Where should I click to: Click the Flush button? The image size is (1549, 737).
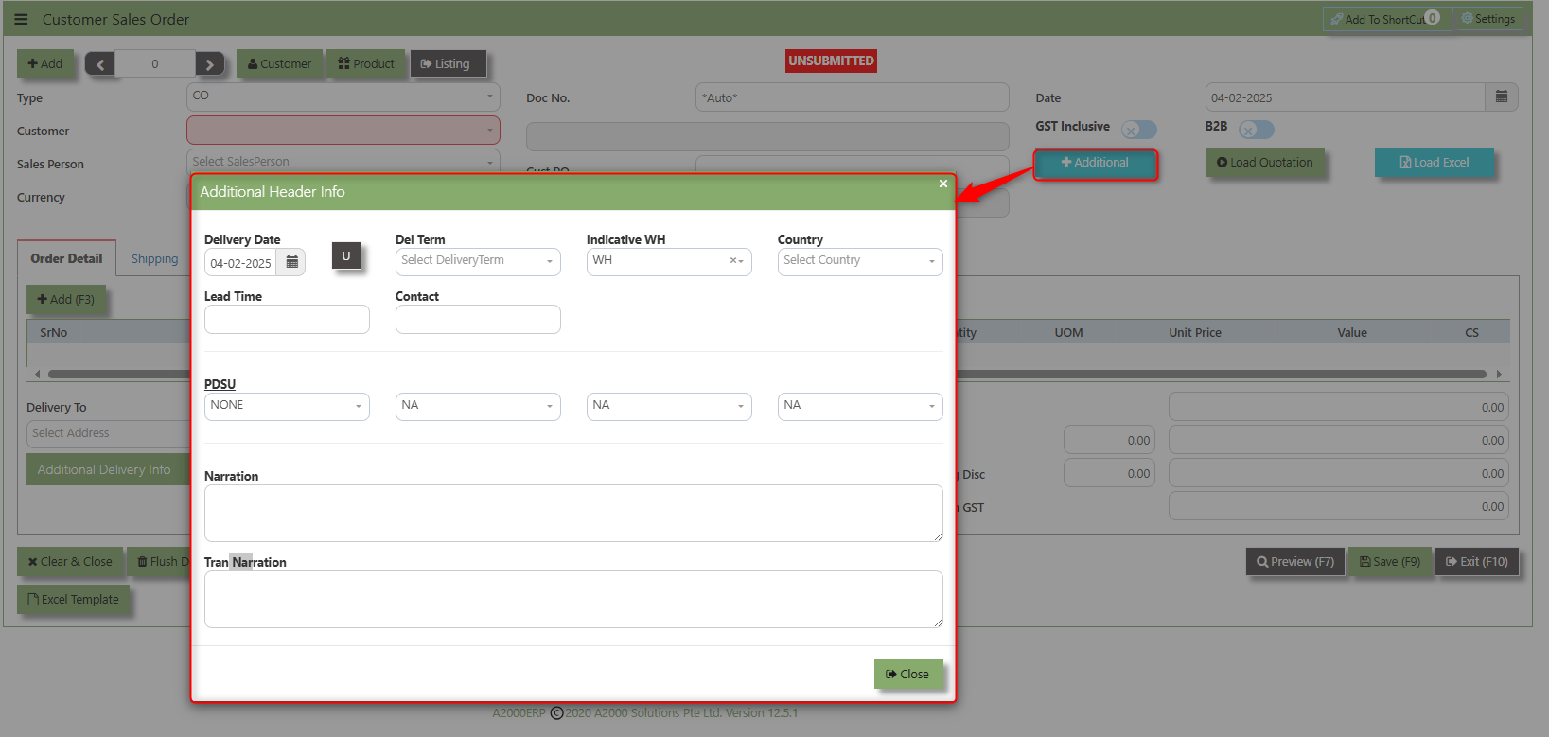159,561
